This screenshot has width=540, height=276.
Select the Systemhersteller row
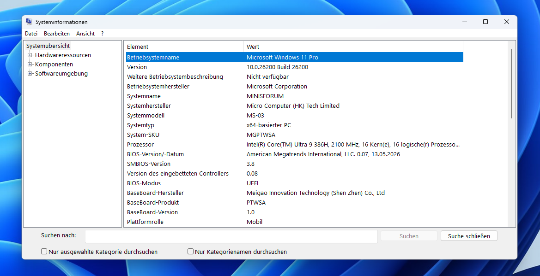click(294, 106)
